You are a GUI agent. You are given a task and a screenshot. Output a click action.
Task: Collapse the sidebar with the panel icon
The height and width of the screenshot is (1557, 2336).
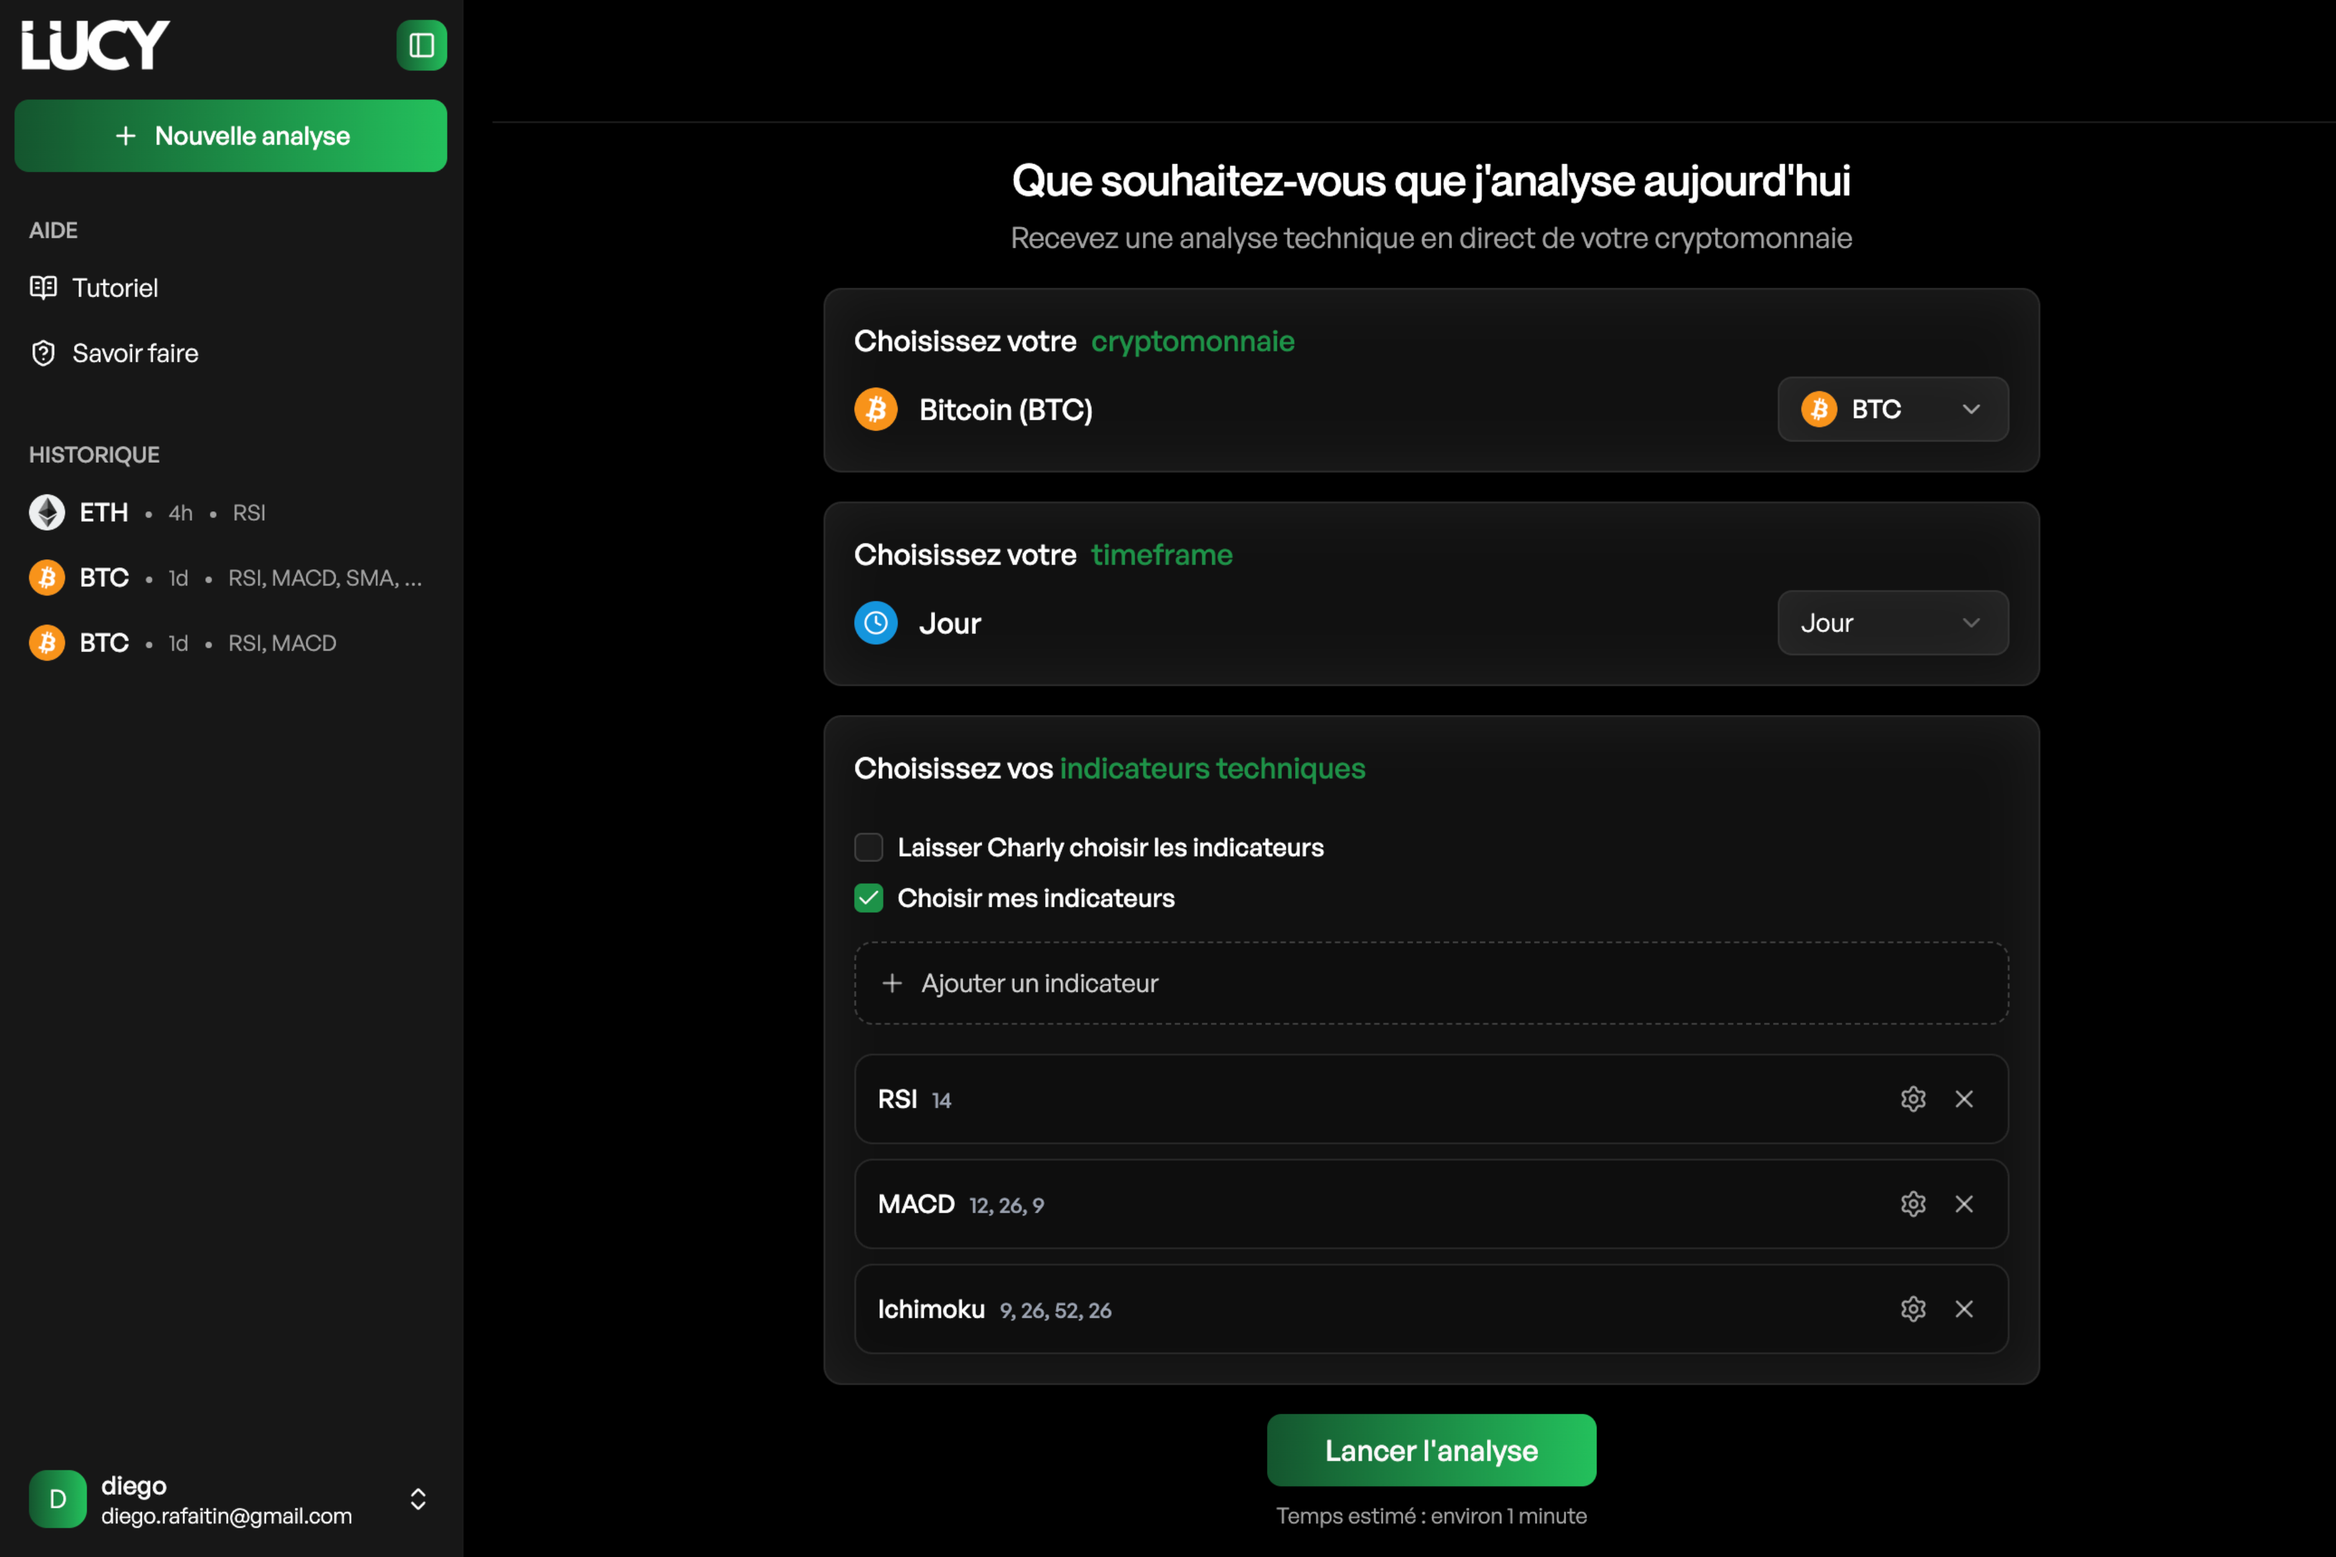[x=421, y=45]
